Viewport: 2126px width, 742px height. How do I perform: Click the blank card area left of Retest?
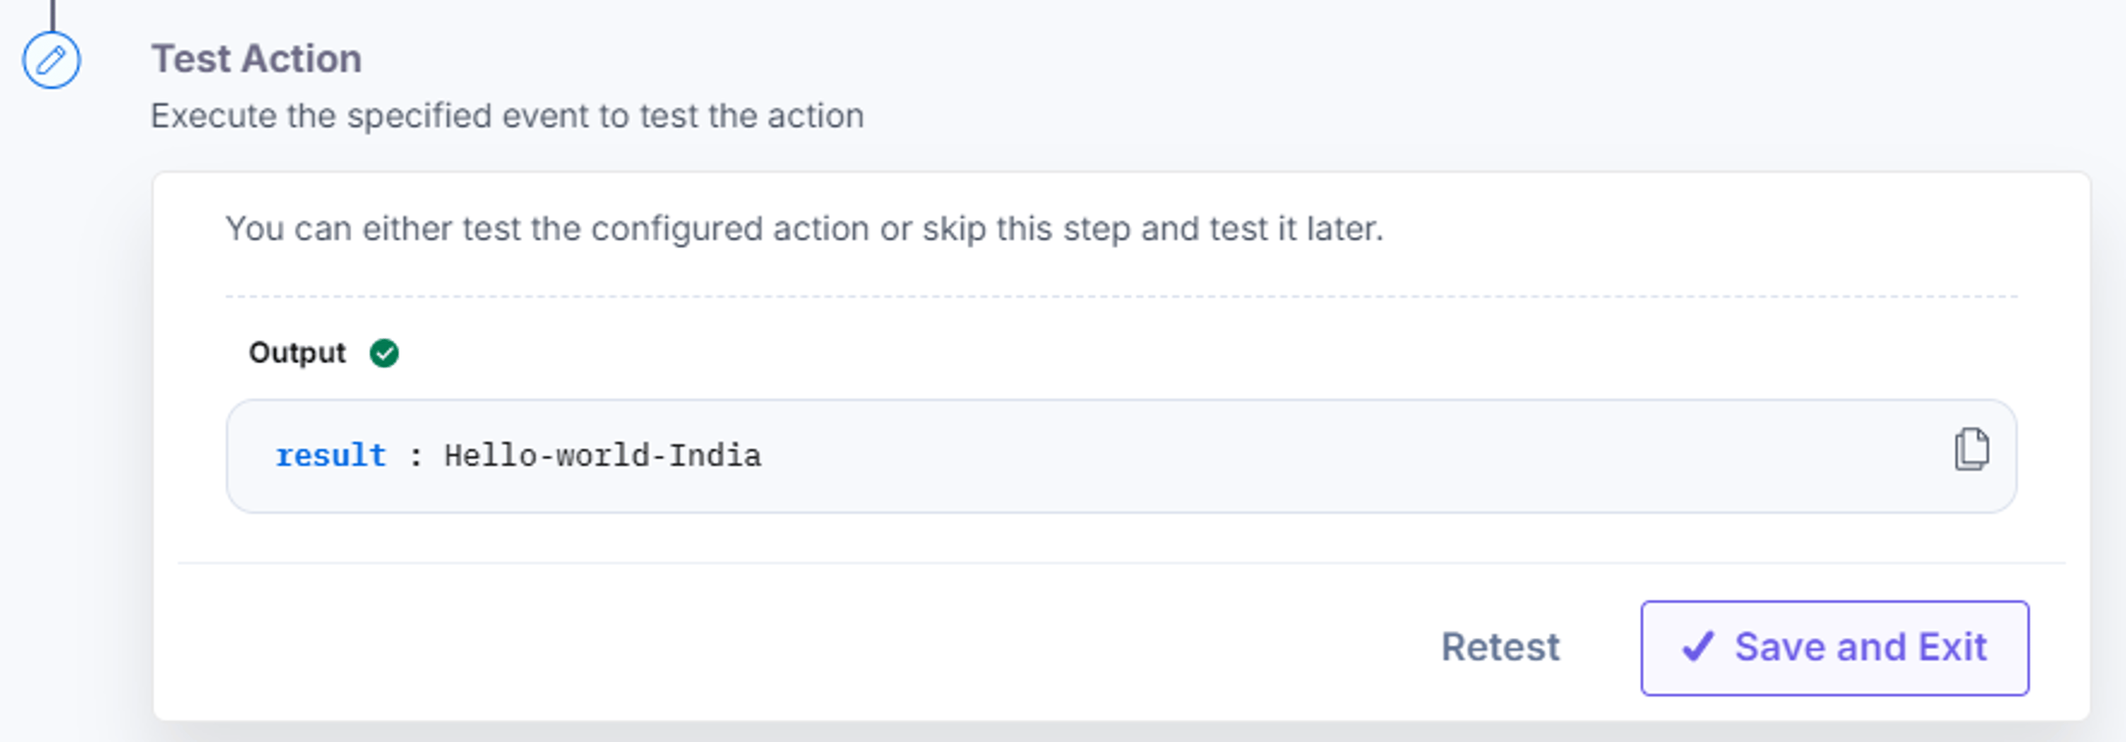[784, 648]
